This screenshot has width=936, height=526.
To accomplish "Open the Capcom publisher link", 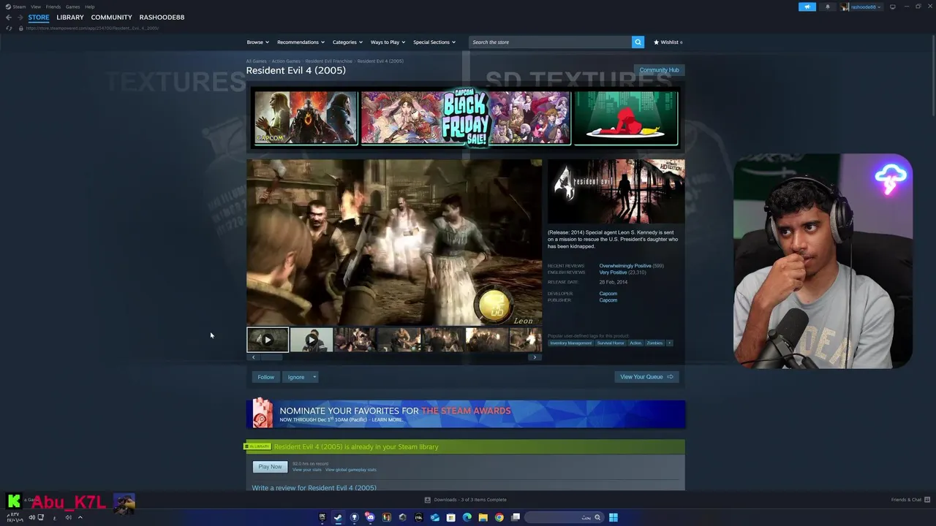I will (608, 300).
